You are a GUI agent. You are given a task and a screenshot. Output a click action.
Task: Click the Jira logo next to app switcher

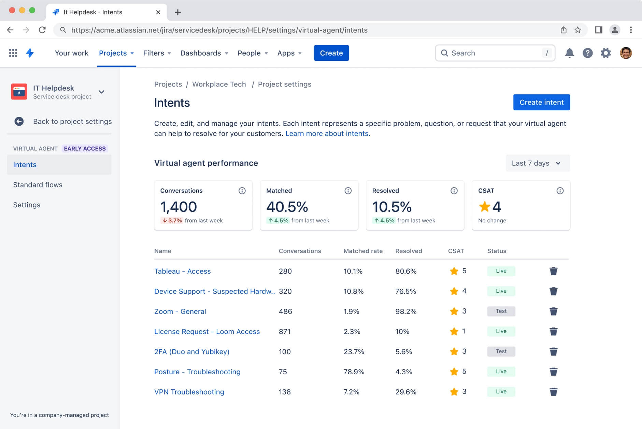coord(30,53)
